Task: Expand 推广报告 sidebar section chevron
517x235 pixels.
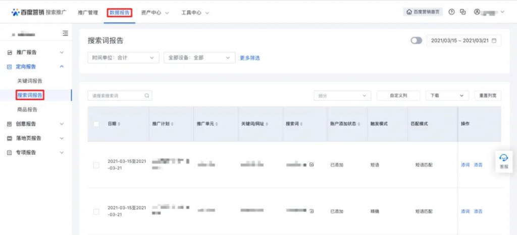Action: coord(62,52)
